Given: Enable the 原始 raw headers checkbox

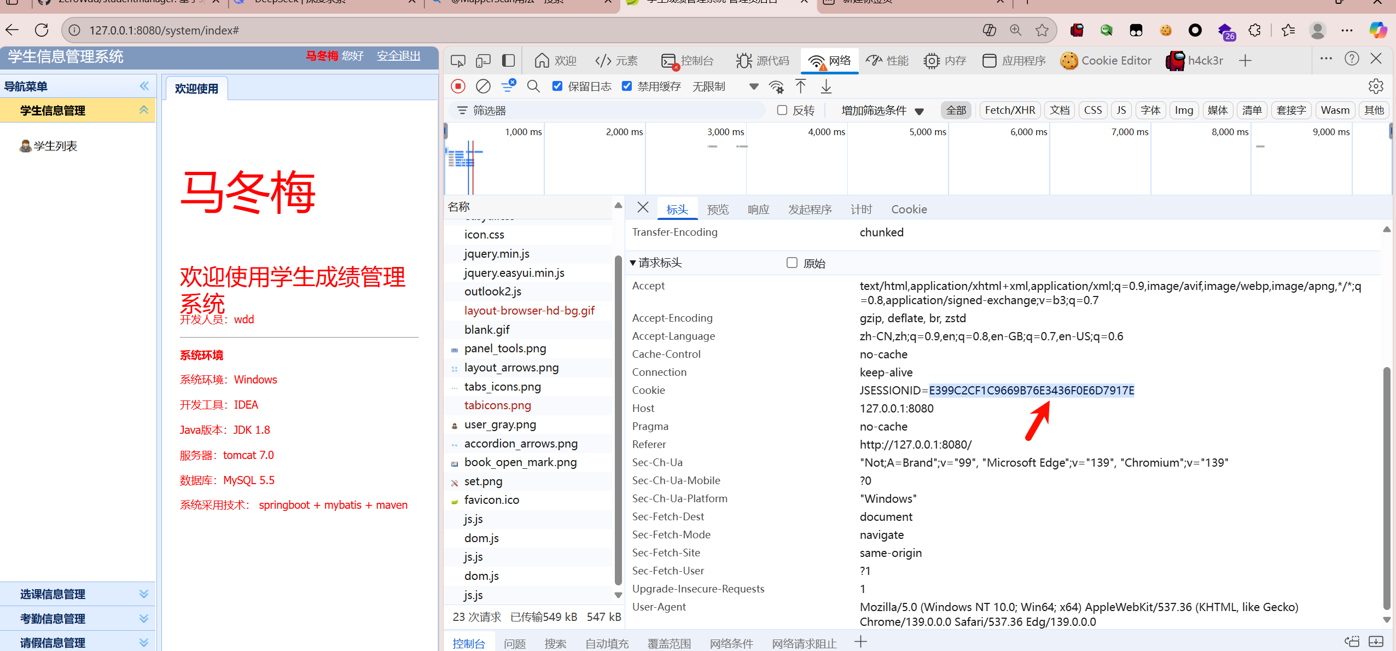Looking at the screenshot, I should 792,263.
